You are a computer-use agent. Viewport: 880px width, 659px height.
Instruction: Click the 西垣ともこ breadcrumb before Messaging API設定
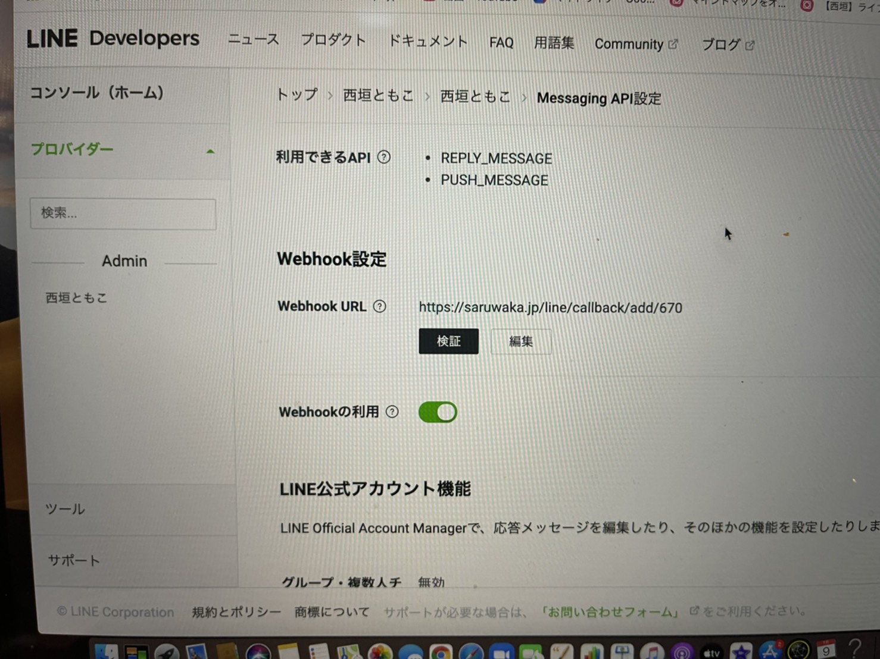pos(475,97)
